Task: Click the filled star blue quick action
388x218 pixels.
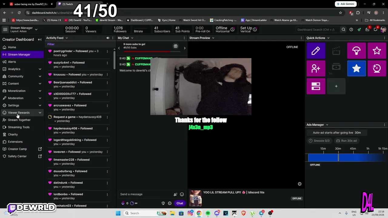Action: click(356, 68)
